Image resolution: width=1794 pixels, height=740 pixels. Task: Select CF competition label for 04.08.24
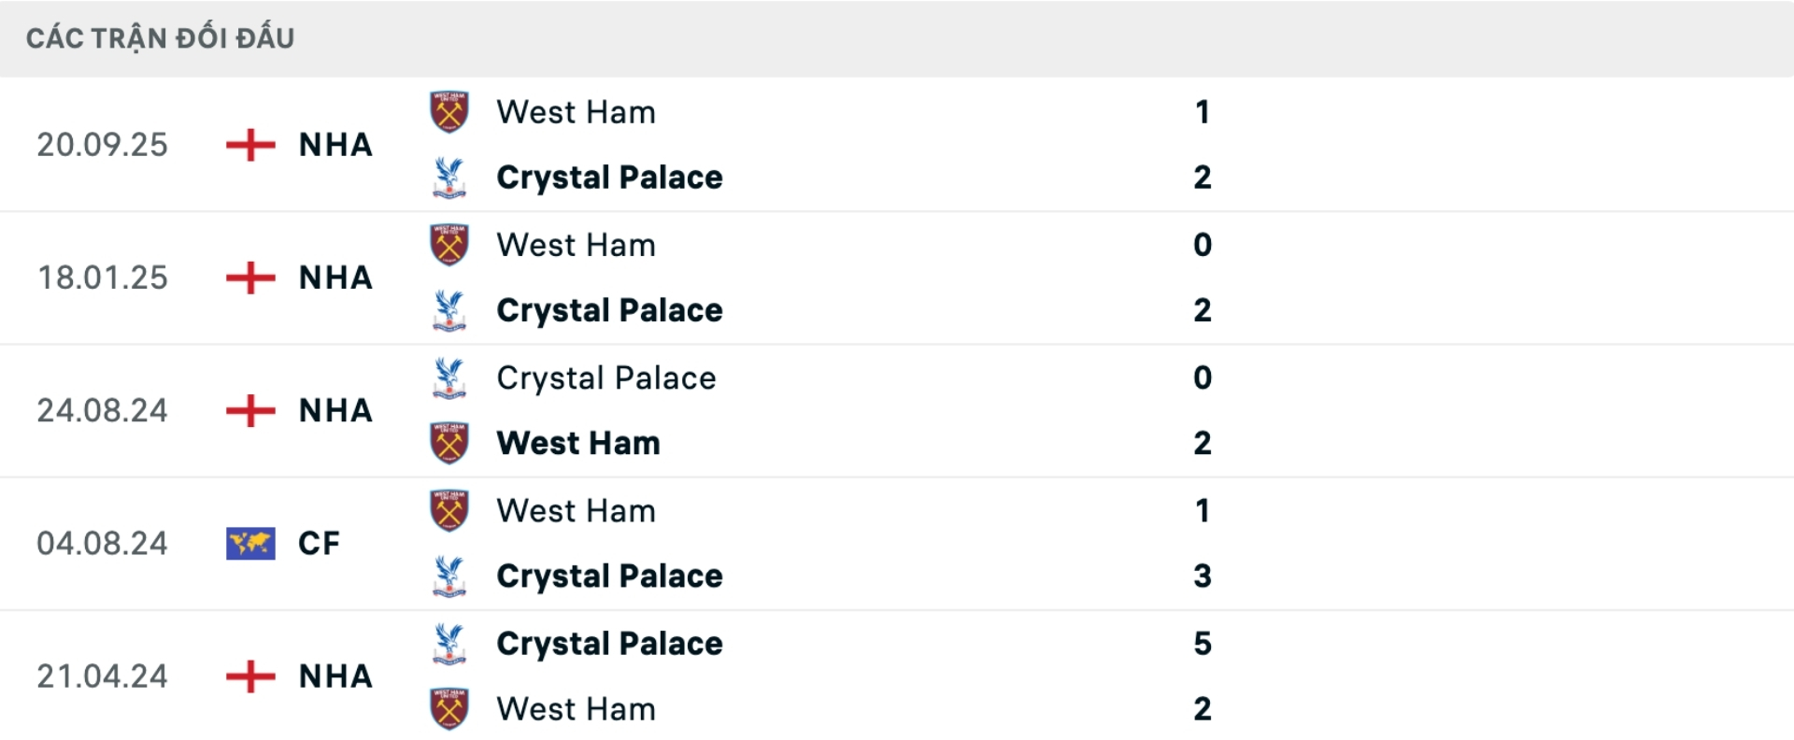point(319,543)
